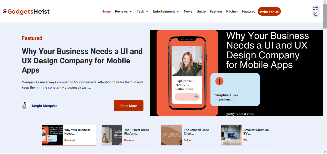Open the Featured menu item

(x=249, y=11)
